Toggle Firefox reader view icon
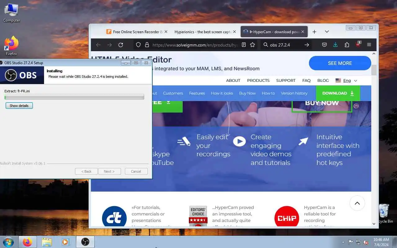Viewport: 397px width, 248px height. coord(244,45)
